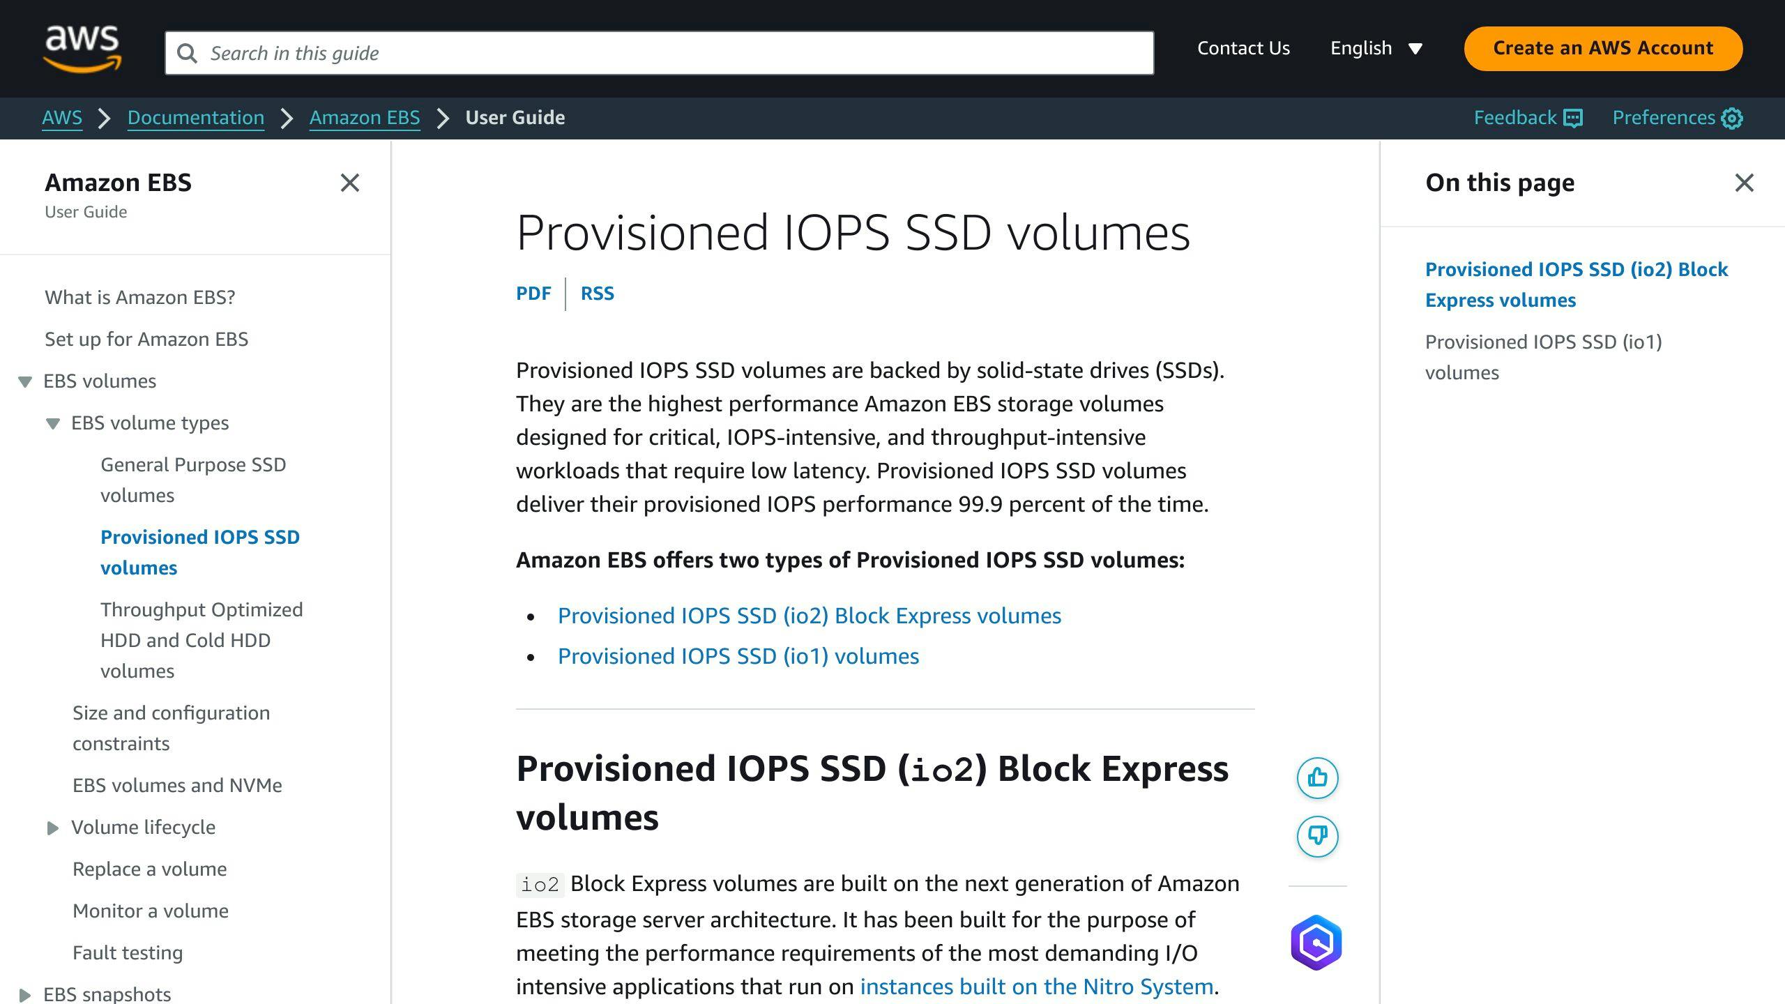Click the Preferences text link

click(1664, 118)
